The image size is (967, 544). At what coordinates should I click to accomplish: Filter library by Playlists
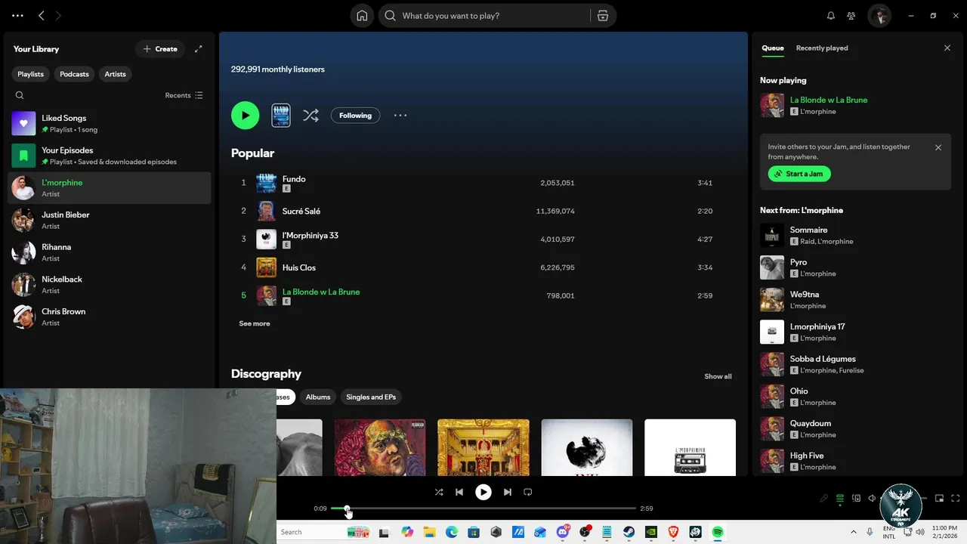[31, 74]
